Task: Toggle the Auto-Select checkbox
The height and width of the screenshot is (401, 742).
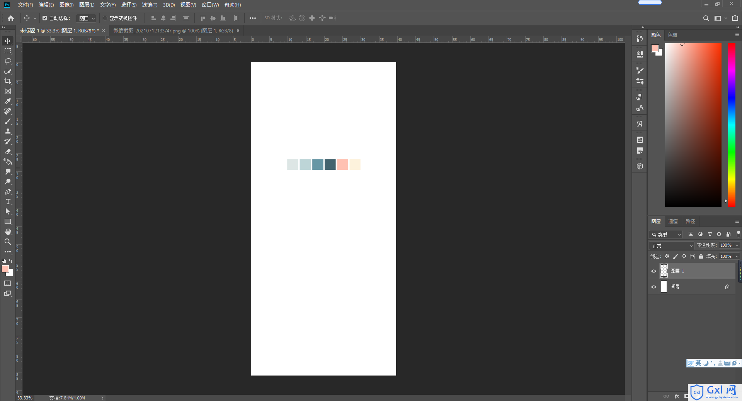Action: tap(45, 18)
